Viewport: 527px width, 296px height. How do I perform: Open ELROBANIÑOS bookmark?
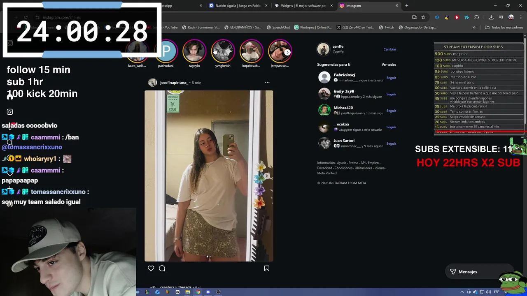(243, 28)
